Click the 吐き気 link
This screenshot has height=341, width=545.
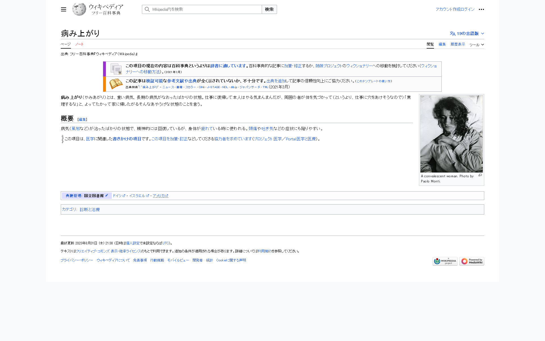(x=267, y=129)
